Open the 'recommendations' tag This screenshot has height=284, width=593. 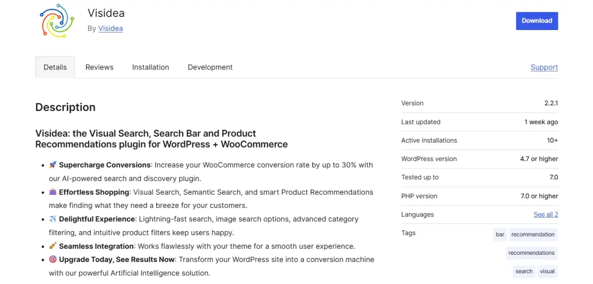coord(532,253)
